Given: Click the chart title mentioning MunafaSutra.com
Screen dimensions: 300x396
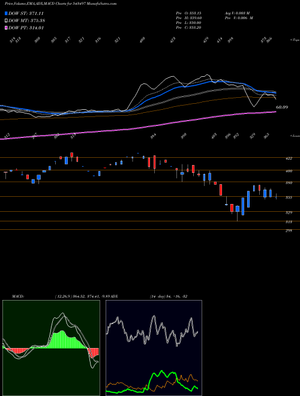Looking at the screenshot, I should (61, 4).
